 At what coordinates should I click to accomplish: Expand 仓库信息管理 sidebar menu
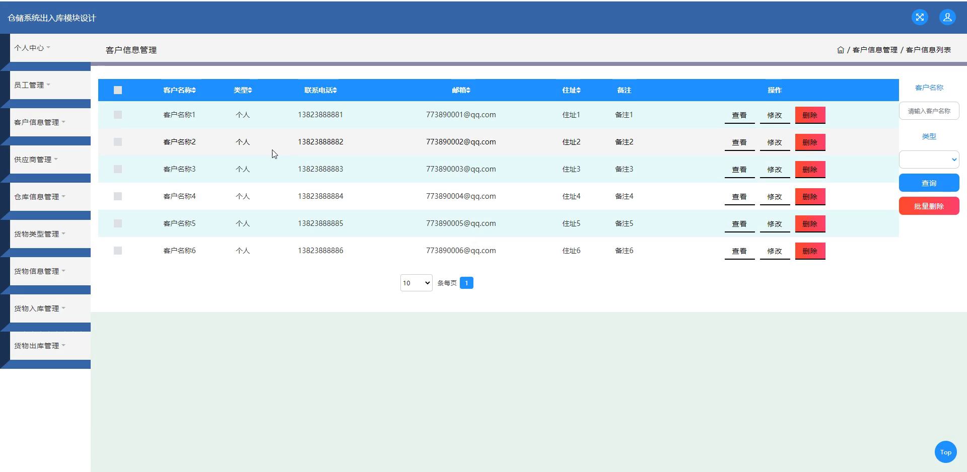(x=50, y=197)
